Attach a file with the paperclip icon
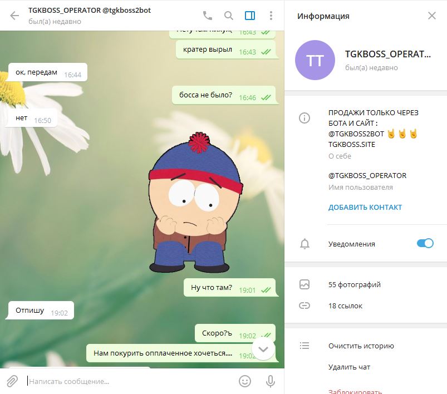The height and width of the screenshot is (394, 447). (x=12, y=381)
